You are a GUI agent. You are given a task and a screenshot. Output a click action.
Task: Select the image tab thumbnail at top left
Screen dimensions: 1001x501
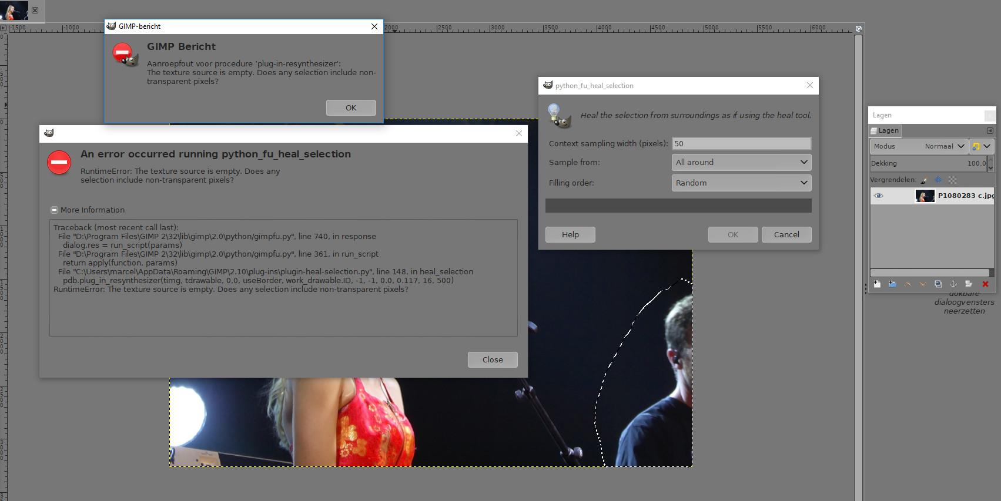(14, 11)
